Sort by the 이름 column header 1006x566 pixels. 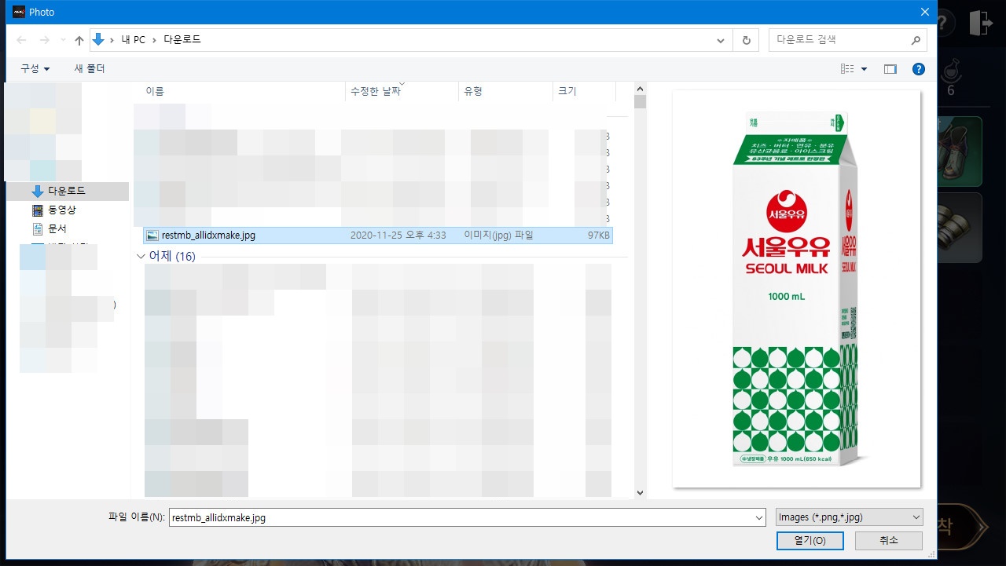coord(155,92)
